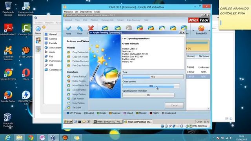Click MiniTool Partition Wizard taskbar button

click(138, 122)
